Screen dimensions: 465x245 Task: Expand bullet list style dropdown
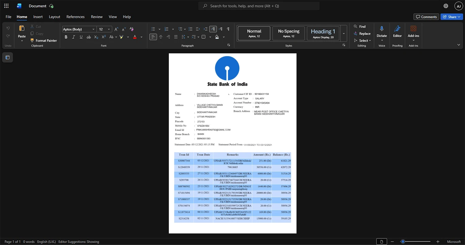click(x=159, y=29)
